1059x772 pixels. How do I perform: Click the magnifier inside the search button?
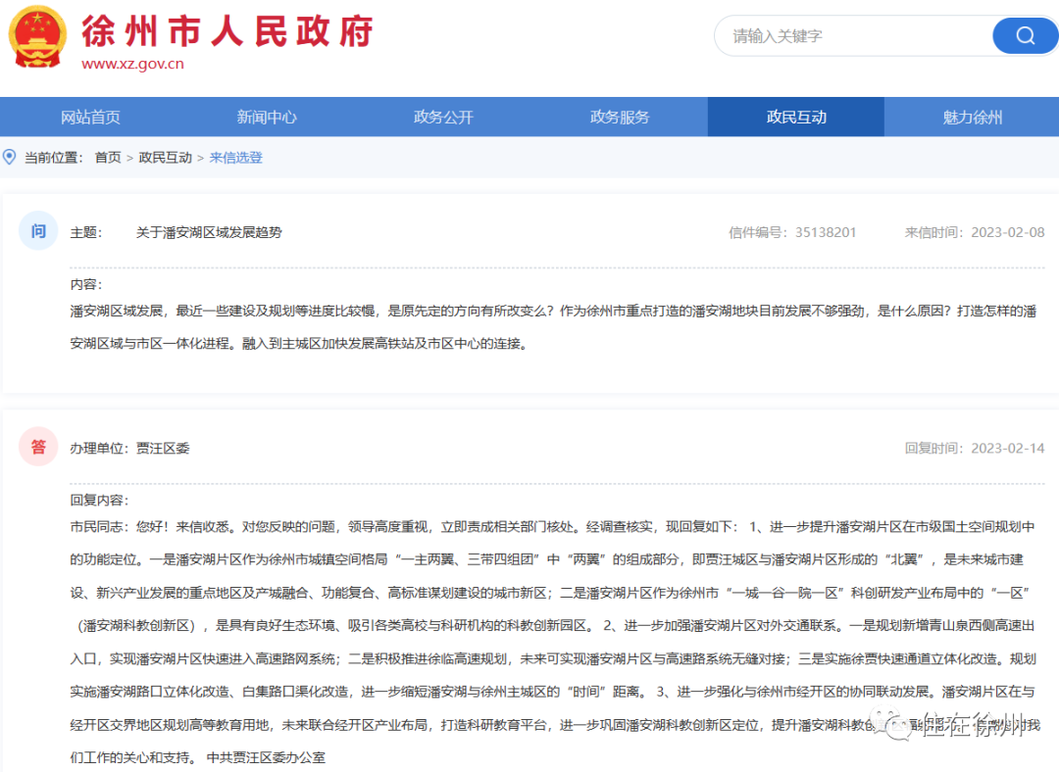pyautogui.click(x=1025, y=35)
